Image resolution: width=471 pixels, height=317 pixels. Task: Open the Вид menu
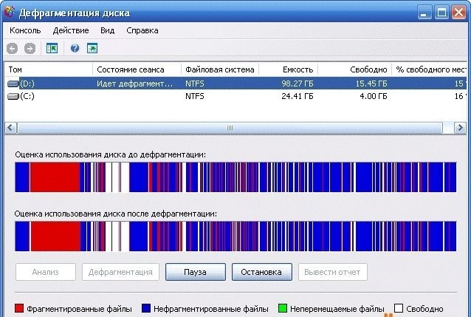pos(108,30)
